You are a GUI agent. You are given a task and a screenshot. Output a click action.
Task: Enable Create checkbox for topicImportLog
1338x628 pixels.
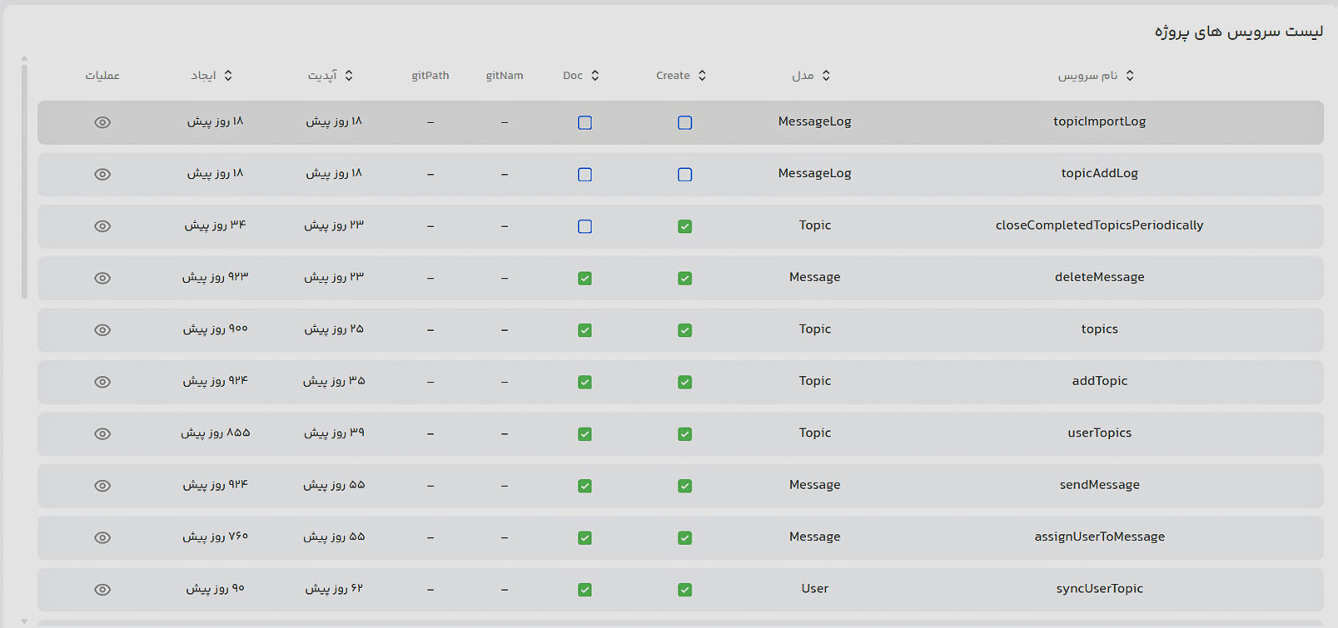point(684,122)
